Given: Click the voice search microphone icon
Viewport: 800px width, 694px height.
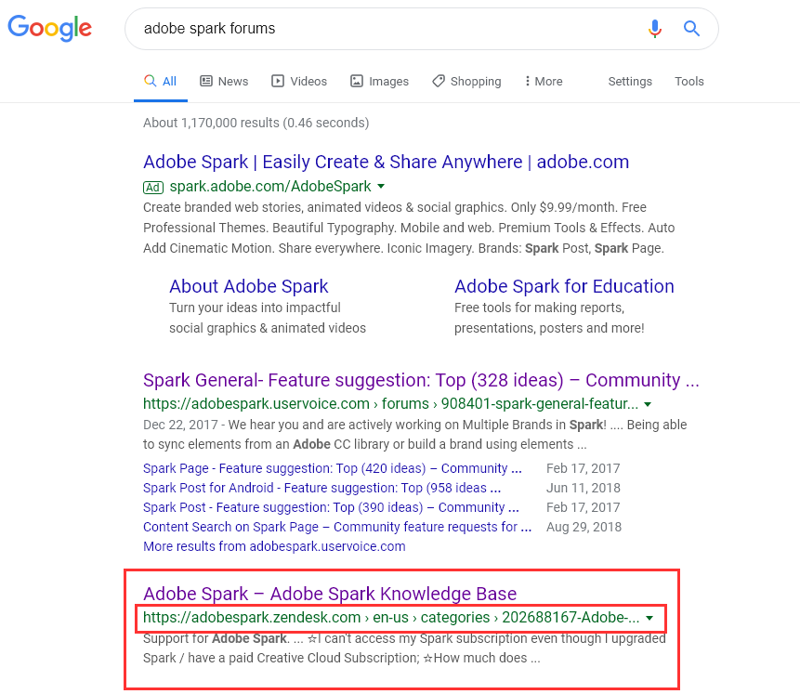Looking at the screenshot, I should [655, 29].
